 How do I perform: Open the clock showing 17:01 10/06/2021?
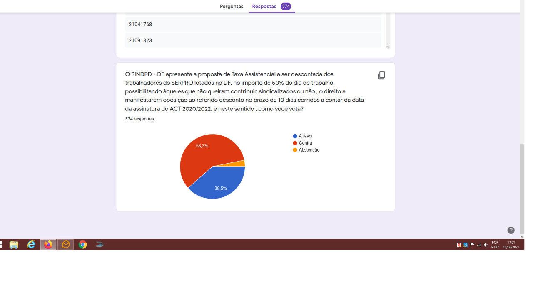tap(511, 245)
